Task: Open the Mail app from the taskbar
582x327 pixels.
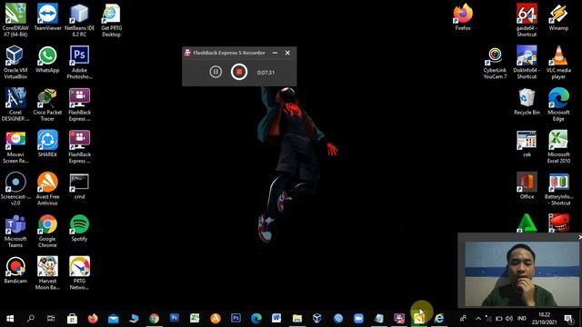Action: pyautogui.click(x=113, y=319)
